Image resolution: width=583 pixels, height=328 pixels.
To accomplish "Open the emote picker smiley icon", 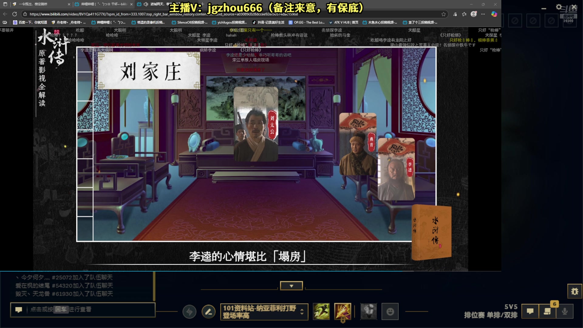I will pyautogui.click(x=390, y=311).
